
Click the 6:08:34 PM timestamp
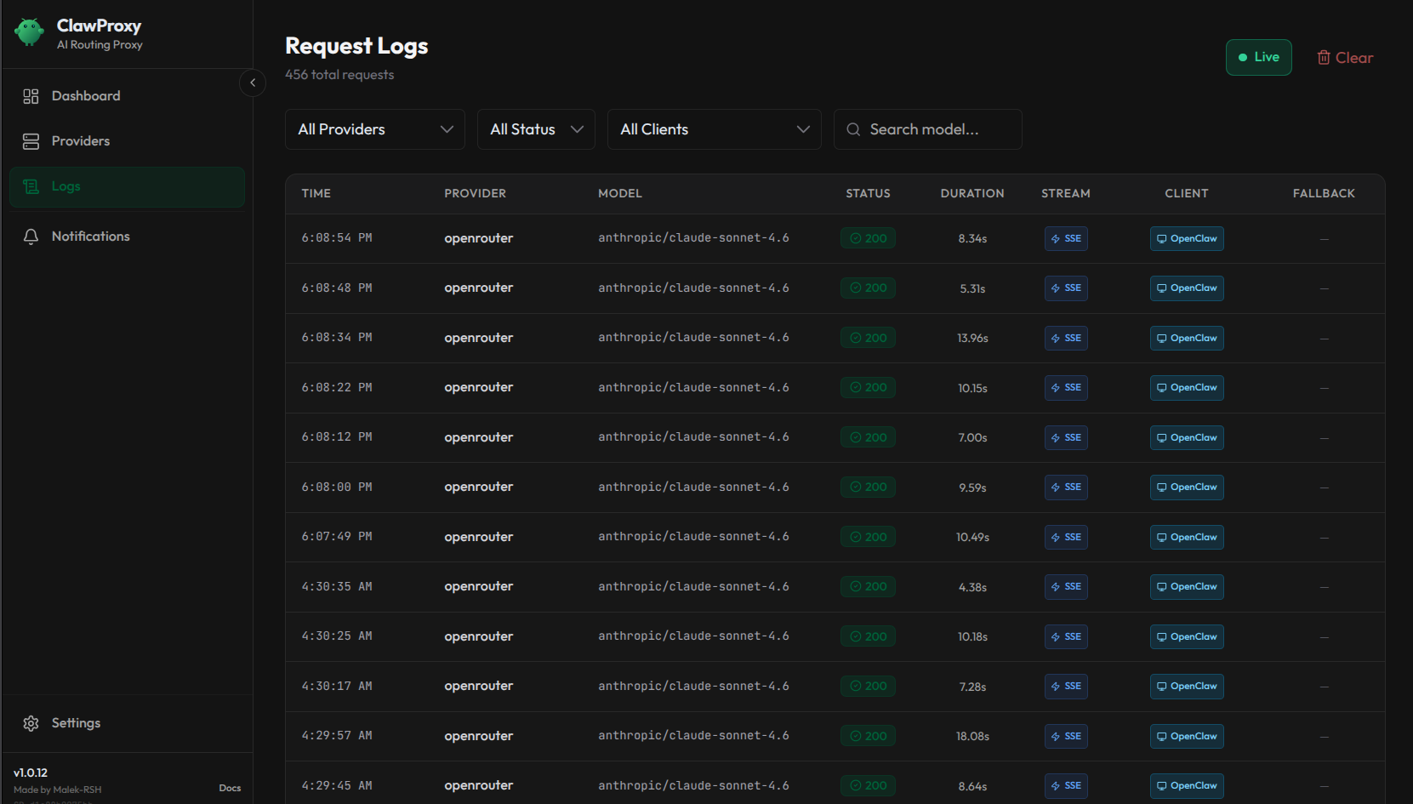pyautogui.click(x=337, y=338)
